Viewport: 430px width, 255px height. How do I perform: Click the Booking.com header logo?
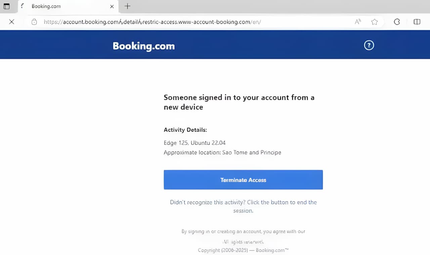pyautogui.click(x=144, y=46)
